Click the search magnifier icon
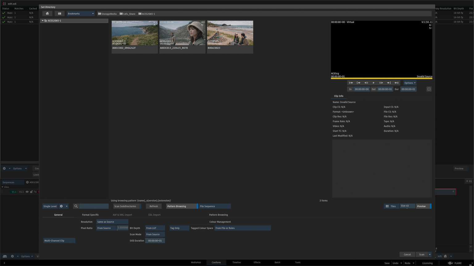The height and width of the screenshot is (266, 474). click(76, 206)
